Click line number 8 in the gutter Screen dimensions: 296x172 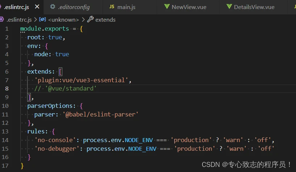(x=7, y=88)
